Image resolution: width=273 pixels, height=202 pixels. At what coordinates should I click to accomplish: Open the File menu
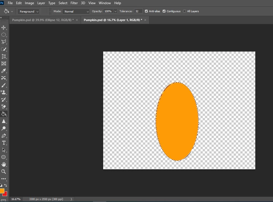pyautogui.click(x=10, y=3)
